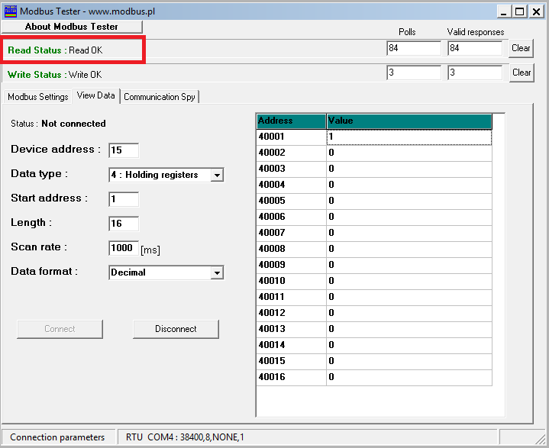Select value cell of register 40006

coord(409,217)
